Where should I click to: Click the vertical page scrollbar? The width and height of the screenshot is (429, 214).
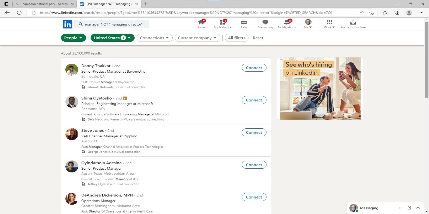pos(427,60)
